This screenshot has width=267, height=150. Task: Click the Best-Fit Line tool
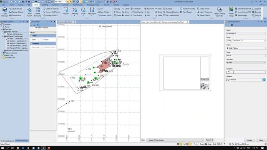[103, 12]
